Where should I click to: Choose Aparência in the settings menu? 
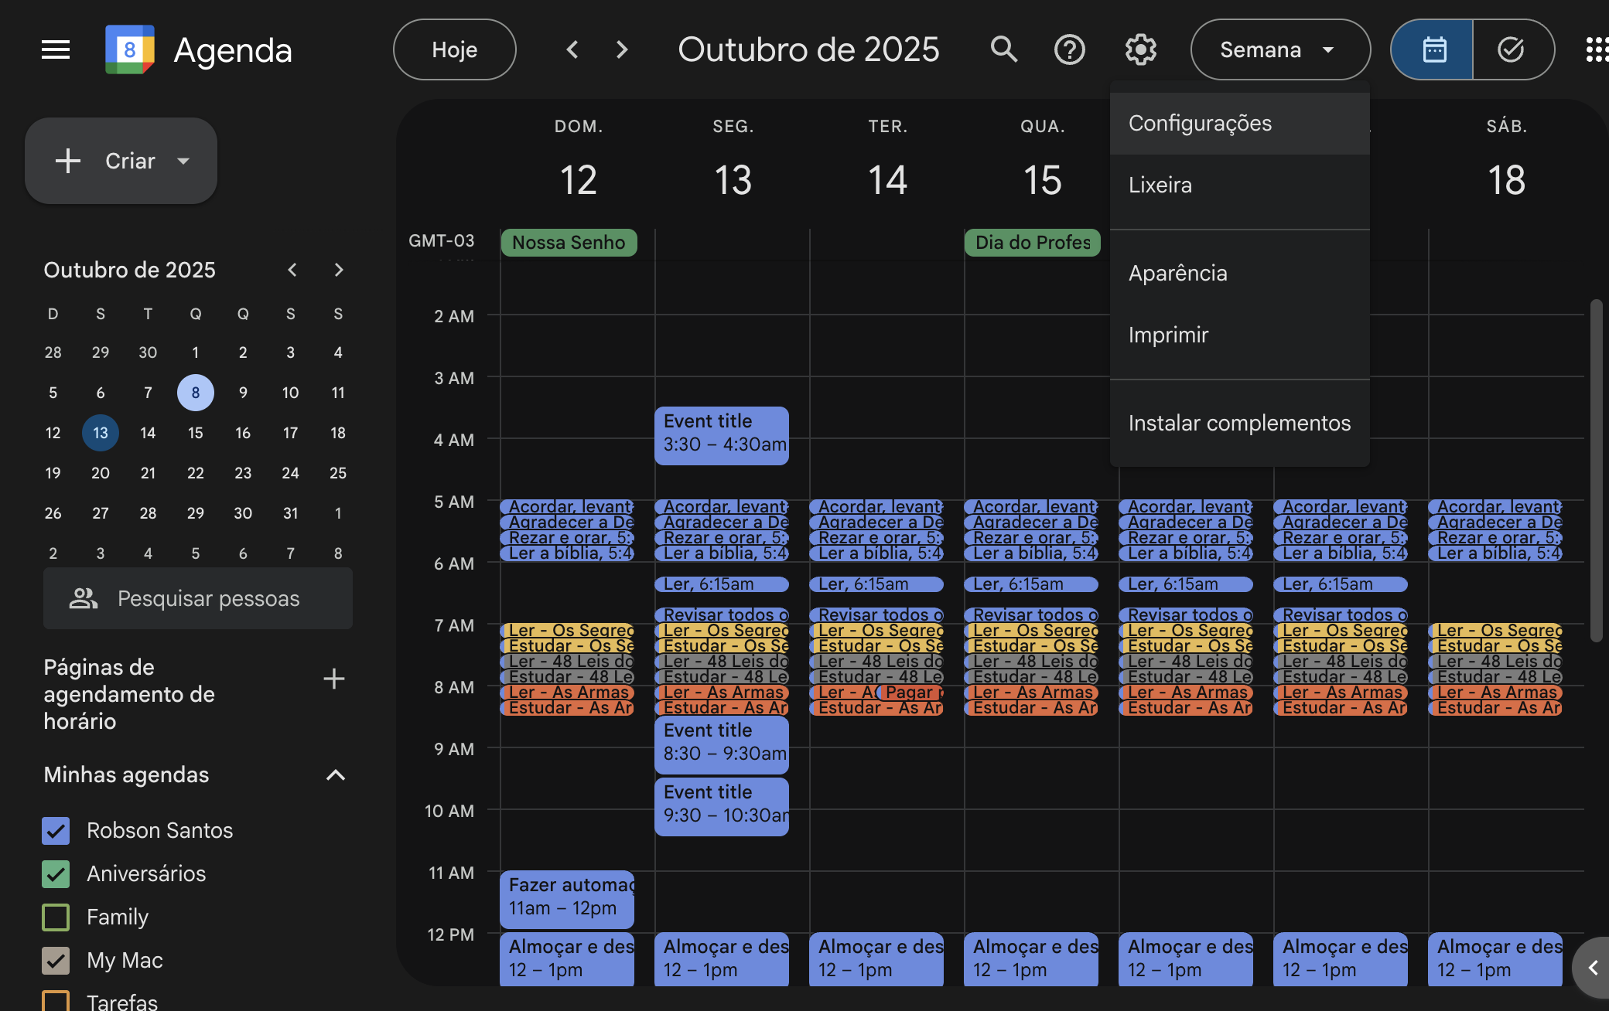click(1239, 274)
